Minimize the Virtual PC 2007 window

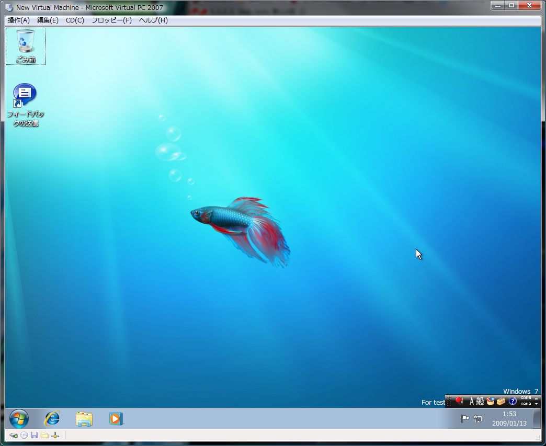(x=498, y=5)
